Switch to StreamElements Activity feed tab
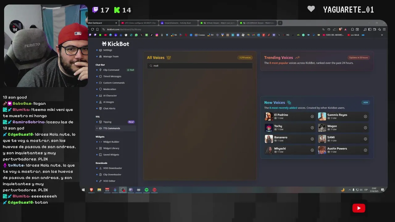Image resolution: width=395 pixels, height=222 pixels. click(178, 23)
